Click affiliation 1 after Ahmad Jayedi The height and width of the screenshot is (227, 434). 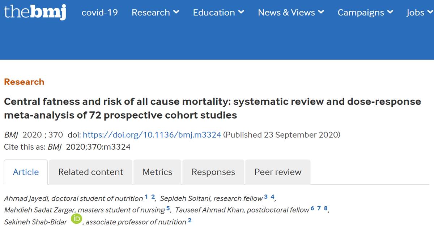146,197
